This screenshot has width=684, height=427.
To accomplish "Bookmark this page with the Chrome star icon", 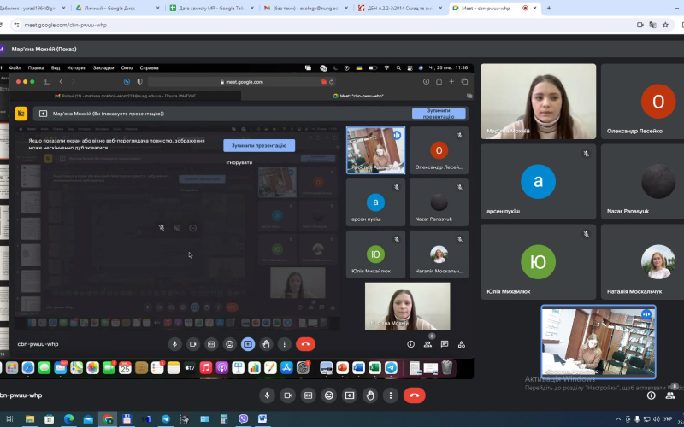I will click(665, 25).
